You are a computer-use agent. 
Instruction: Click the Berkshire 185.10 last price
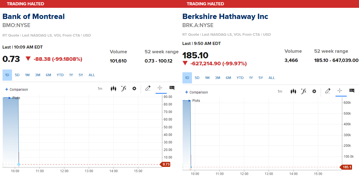(195, 55)
